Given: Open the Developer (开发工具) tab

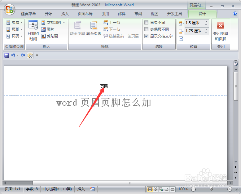Looking at the screenshot, I should point(175,14).
